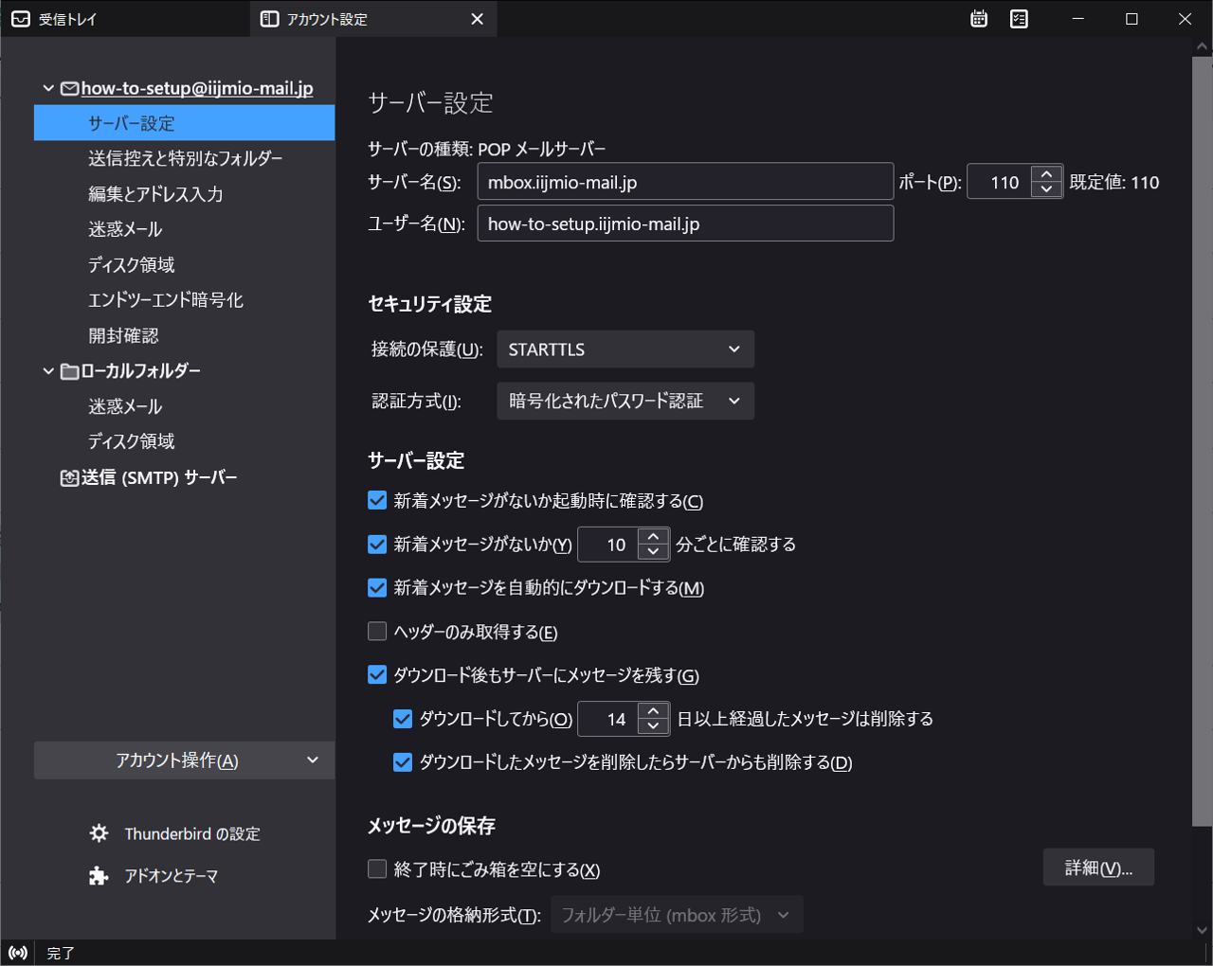Increase the days-before-delete value
This screenshot has height=966, width=1213.
(653, 711)
